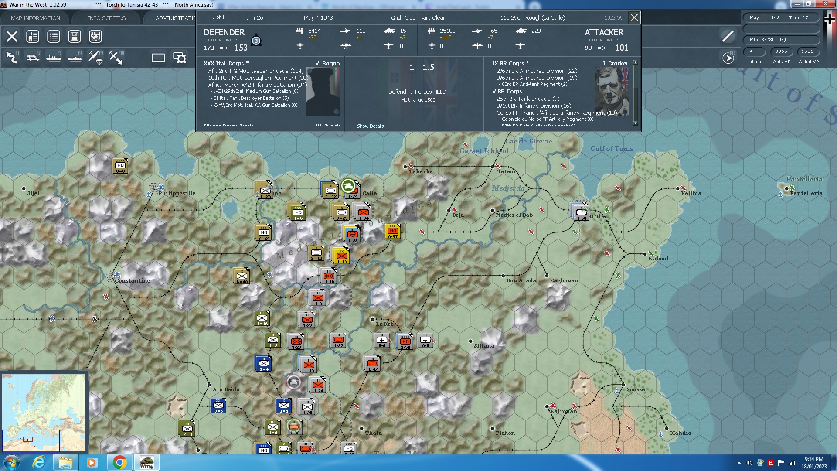Switch to the INFO SCREENS tab

pos(106,18)
